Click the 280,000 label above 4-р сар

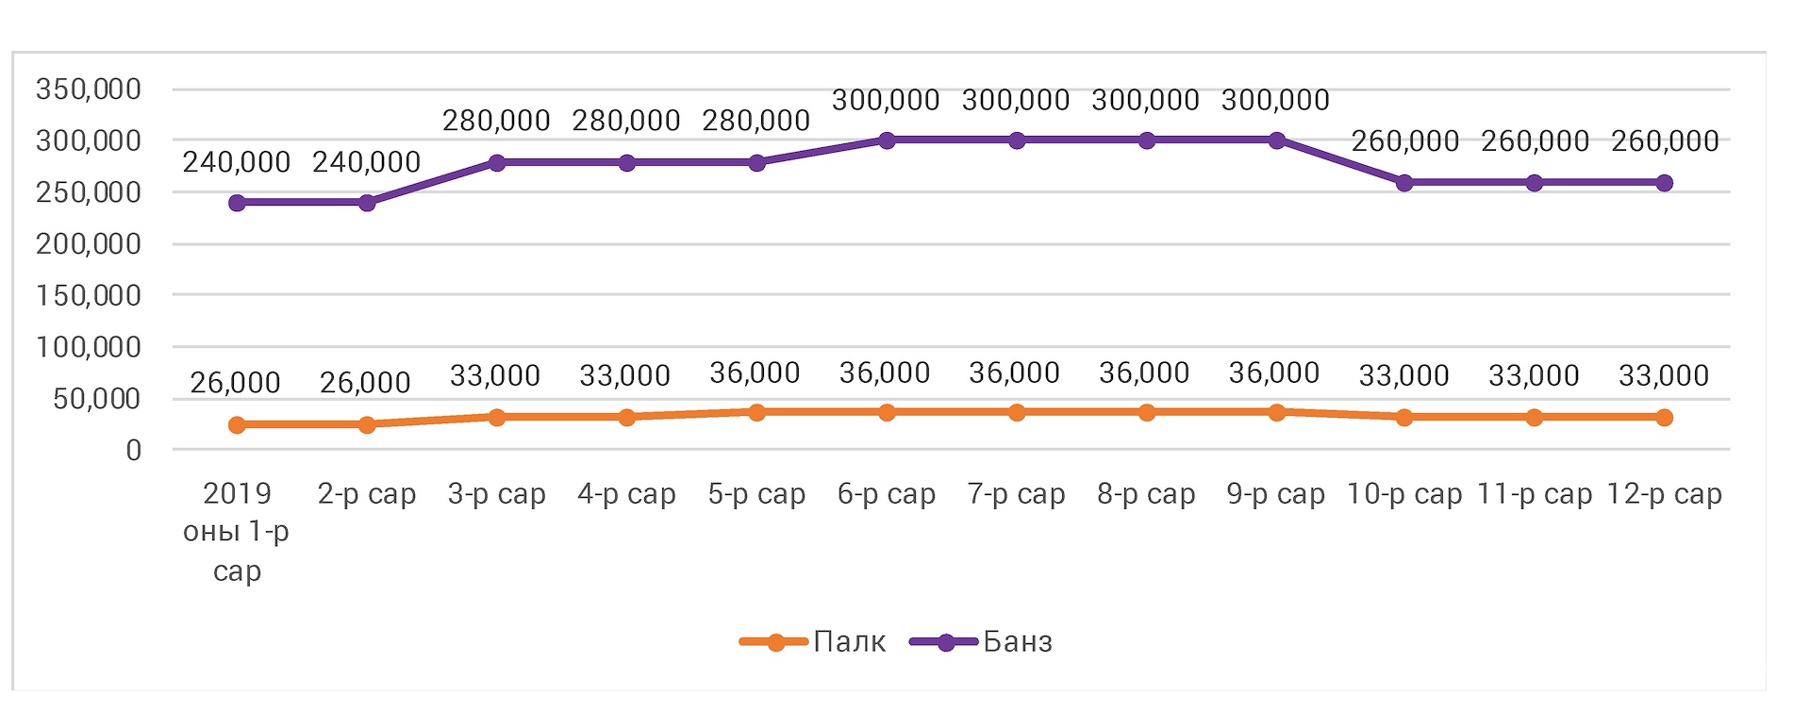click(x=626, y=121)
